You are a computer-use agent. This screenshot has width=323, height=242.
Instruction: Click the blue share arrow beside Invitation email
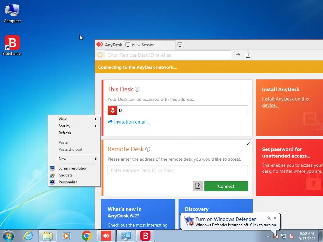click(110, 122)
